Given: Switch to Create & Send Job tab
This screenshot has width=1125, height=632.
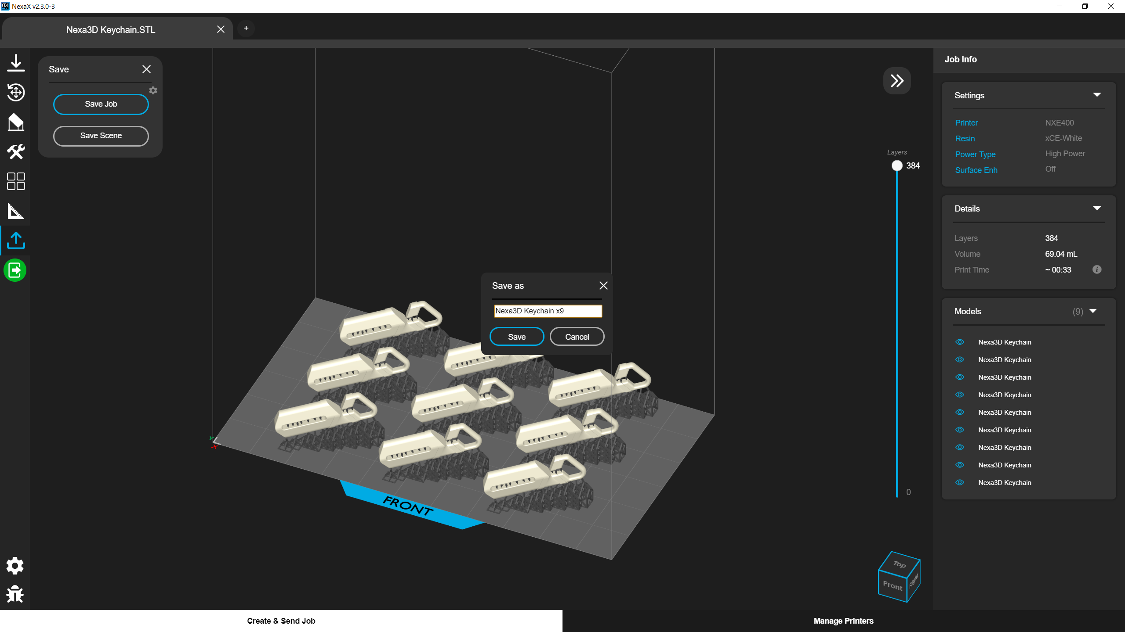Looking at the screenshot, I should tap(281, 621).
